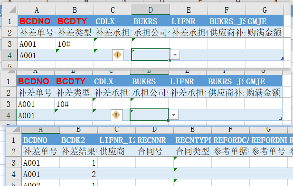The height and width of the screenshot is (186, 293).
Task: Select column E header in the top sheet
Action: (x=189, y=10)
